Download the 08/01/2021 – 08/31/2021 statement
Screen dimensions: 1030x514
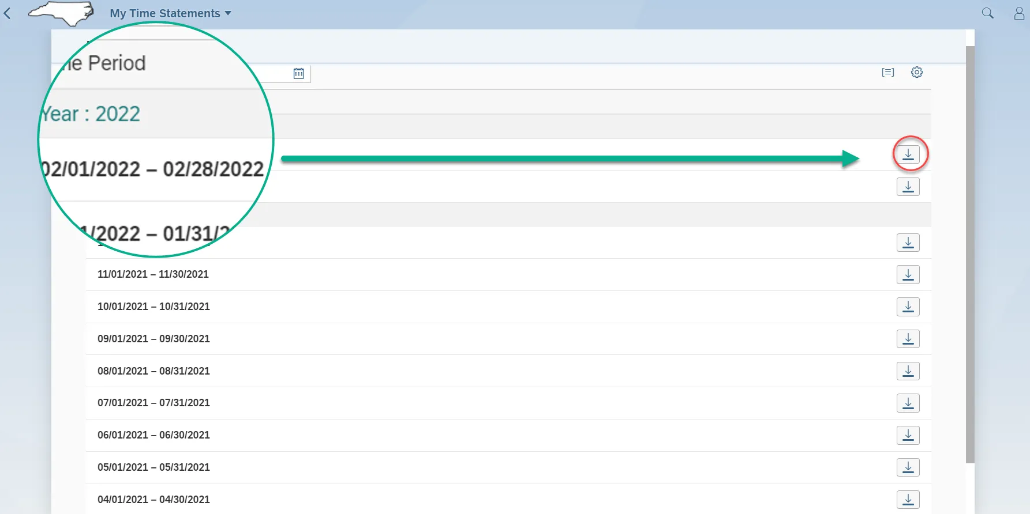click(x=908, y=371)
